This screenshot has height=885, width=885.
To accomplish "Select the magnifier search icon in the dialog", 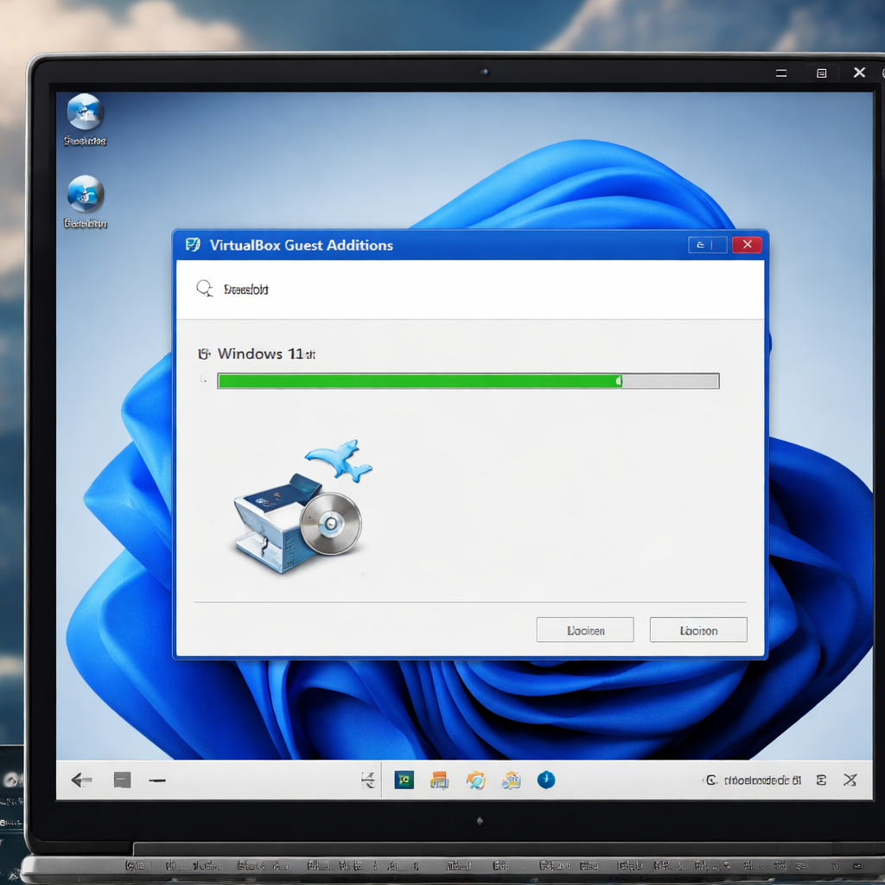I will click(205, 288).
